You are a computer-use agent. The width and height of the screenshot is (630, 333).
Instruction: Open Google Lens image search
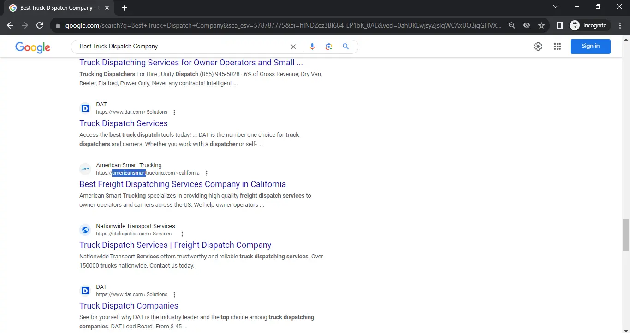[x=329, y=47]
